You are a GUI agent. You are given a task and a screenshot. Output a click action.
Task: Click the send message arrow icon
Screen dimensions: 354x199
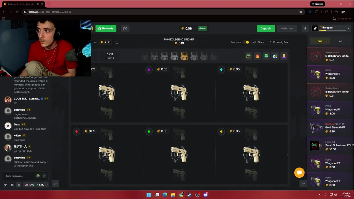click(44, 176)
